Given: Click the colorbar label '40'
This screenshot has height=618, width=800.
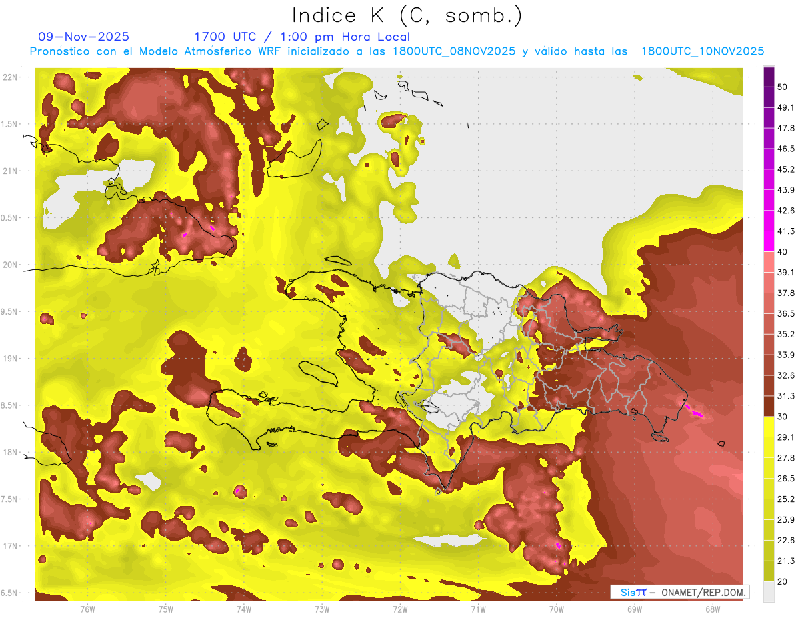Looking at the screenshot, I should [783, 252].
